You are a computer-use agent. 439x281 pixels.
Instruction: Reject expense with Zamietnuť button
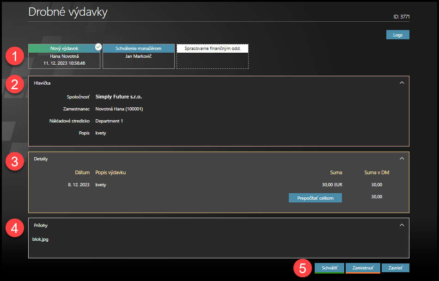click(362, 268)
